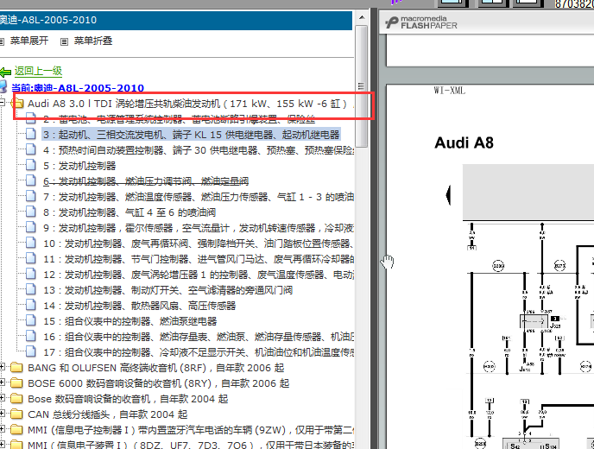
Task: Click the 返回上一级 link
Action: tap(38, 71)
